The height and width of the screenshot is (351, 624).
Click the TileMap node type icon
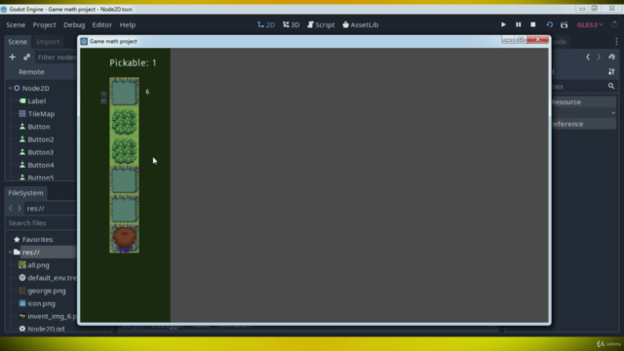pyautogui.click(x=22, y=114)
